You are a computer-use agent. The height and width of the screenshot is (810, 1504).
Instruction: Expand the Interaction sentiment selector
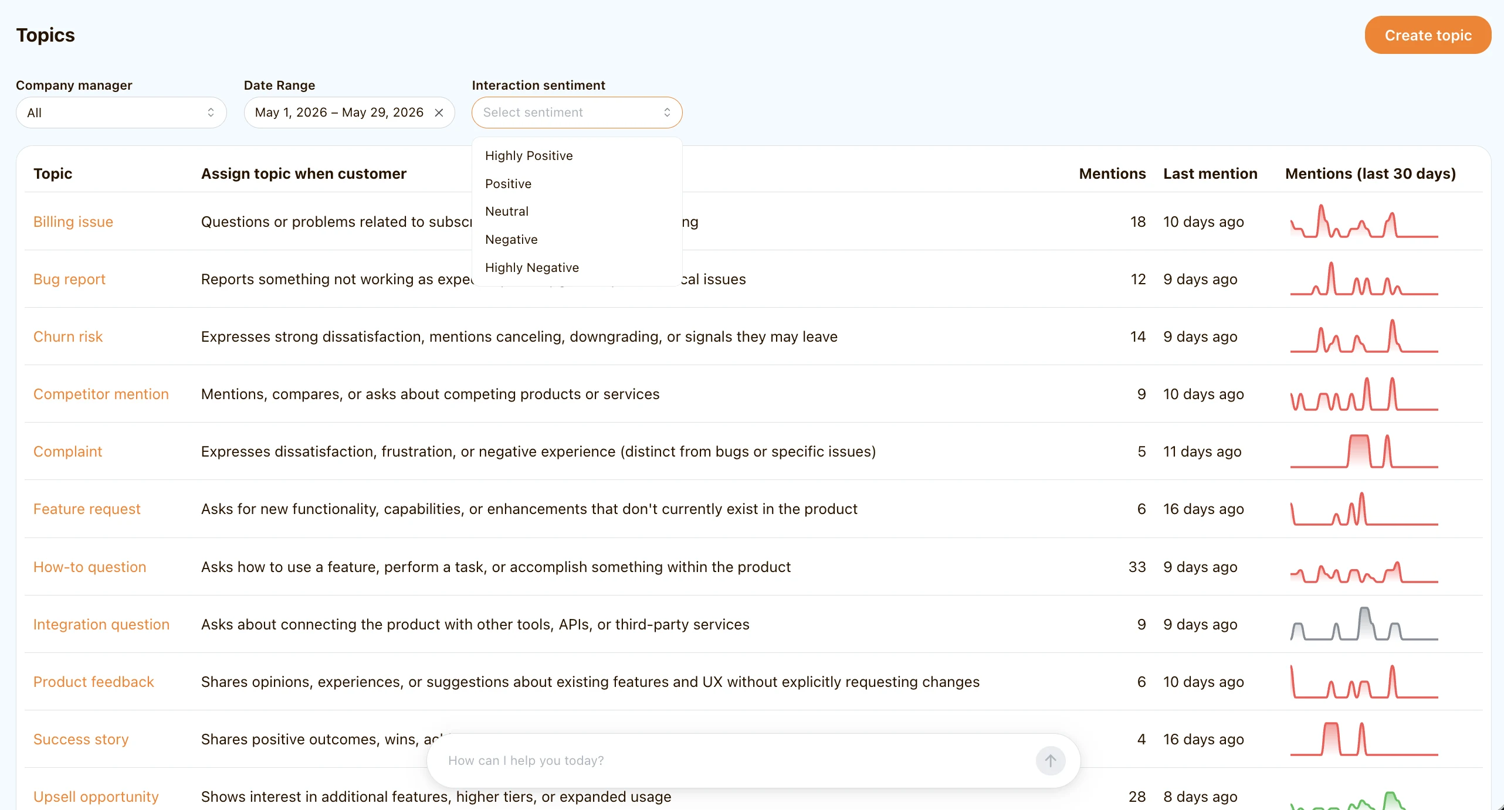(577, 113)
